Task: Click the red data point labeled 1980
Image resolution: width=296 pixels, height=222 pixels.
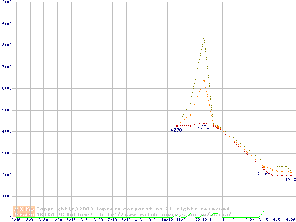Action: [x=291, y=175]
